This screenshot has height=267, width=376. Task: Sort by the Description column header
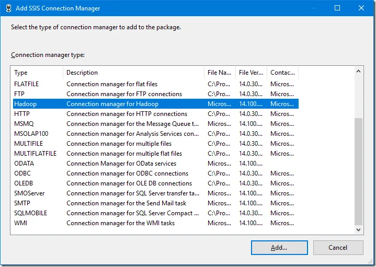coord(133,73)
